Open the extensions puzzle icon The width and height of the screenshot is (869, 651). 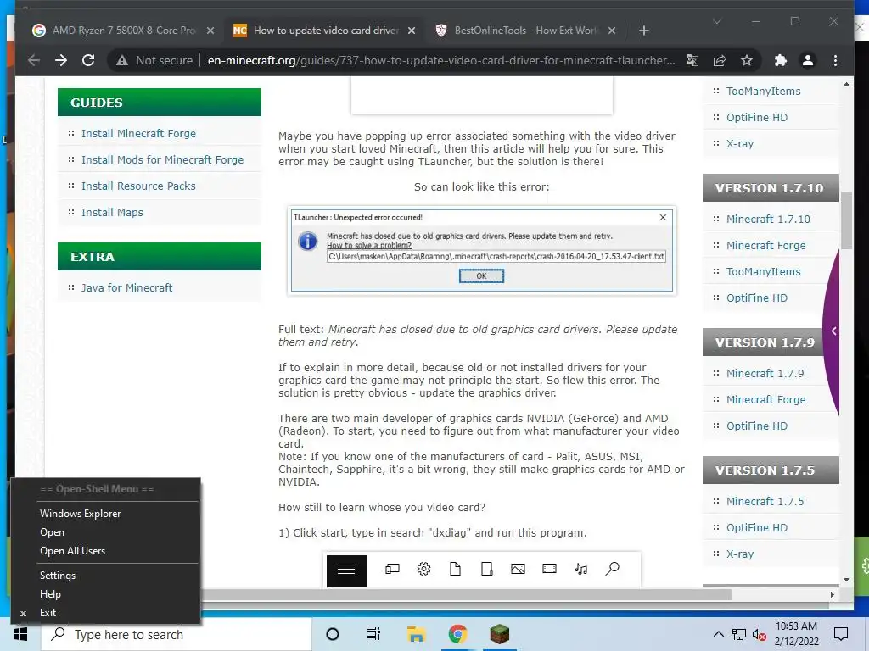[x=781, y=60]
